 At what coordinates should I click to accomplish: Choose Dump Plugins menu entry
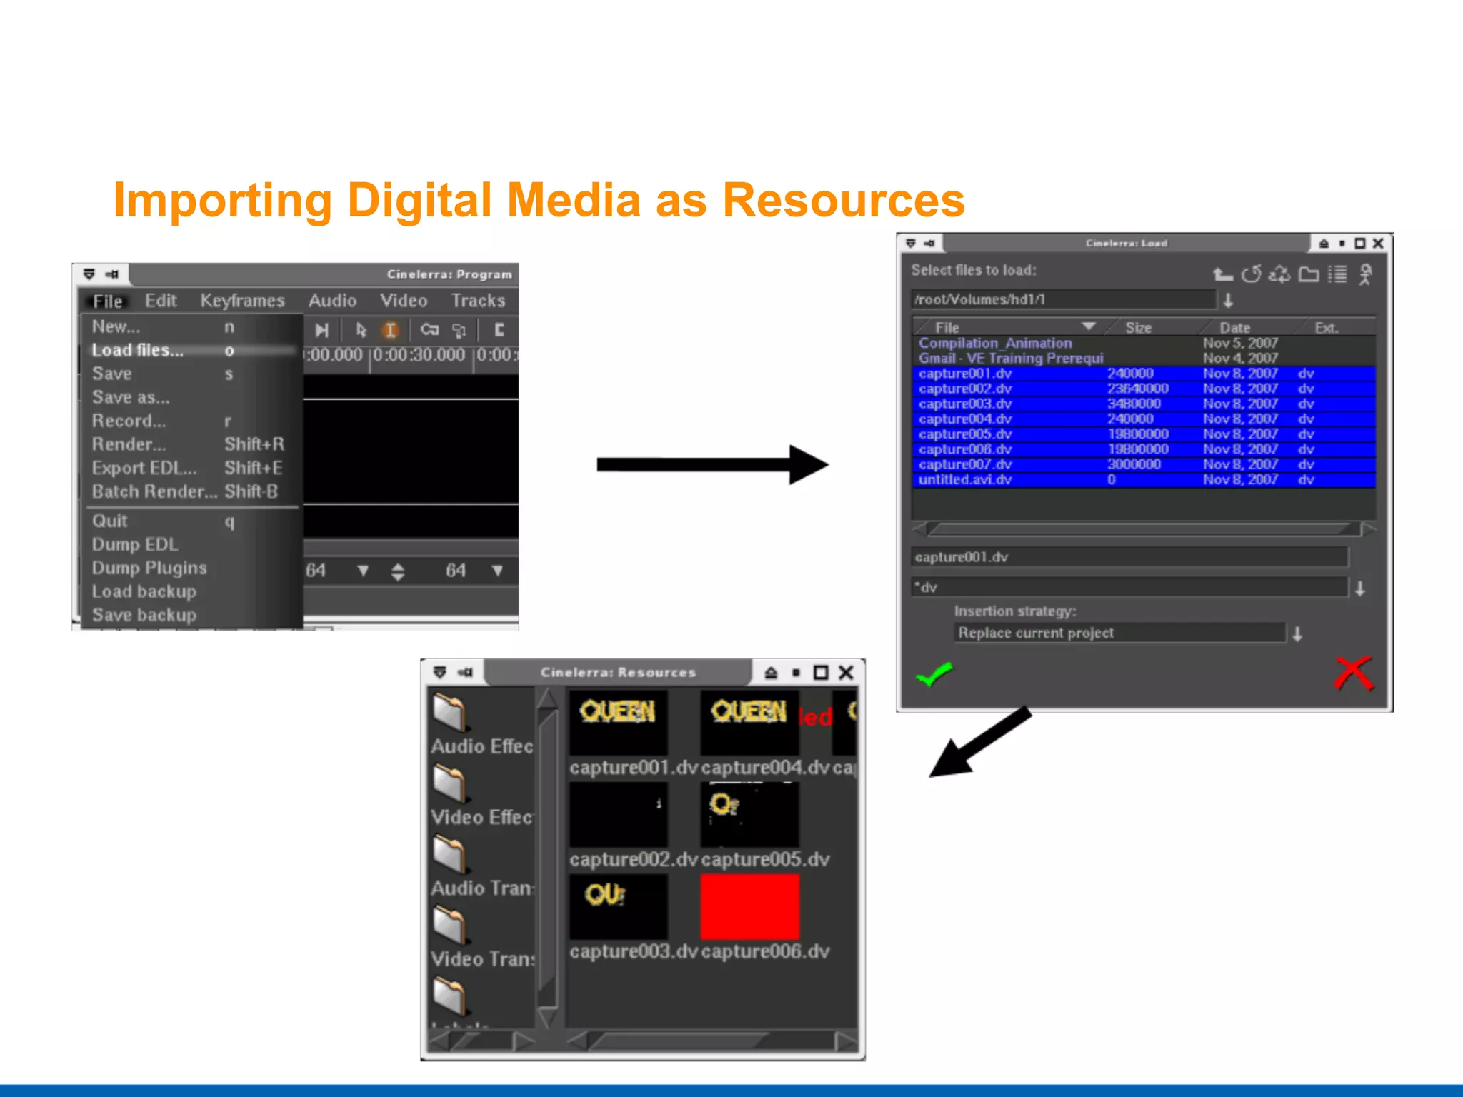tap(190, 568)
